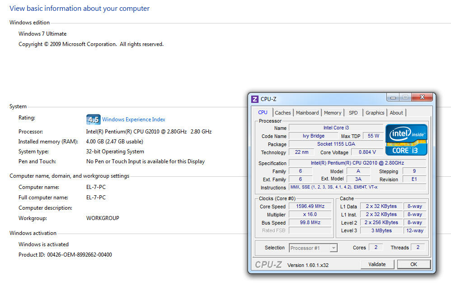Click the Stepping value 9
The height and width of the screenshot is (285, 451).
[x=414, y=171]
